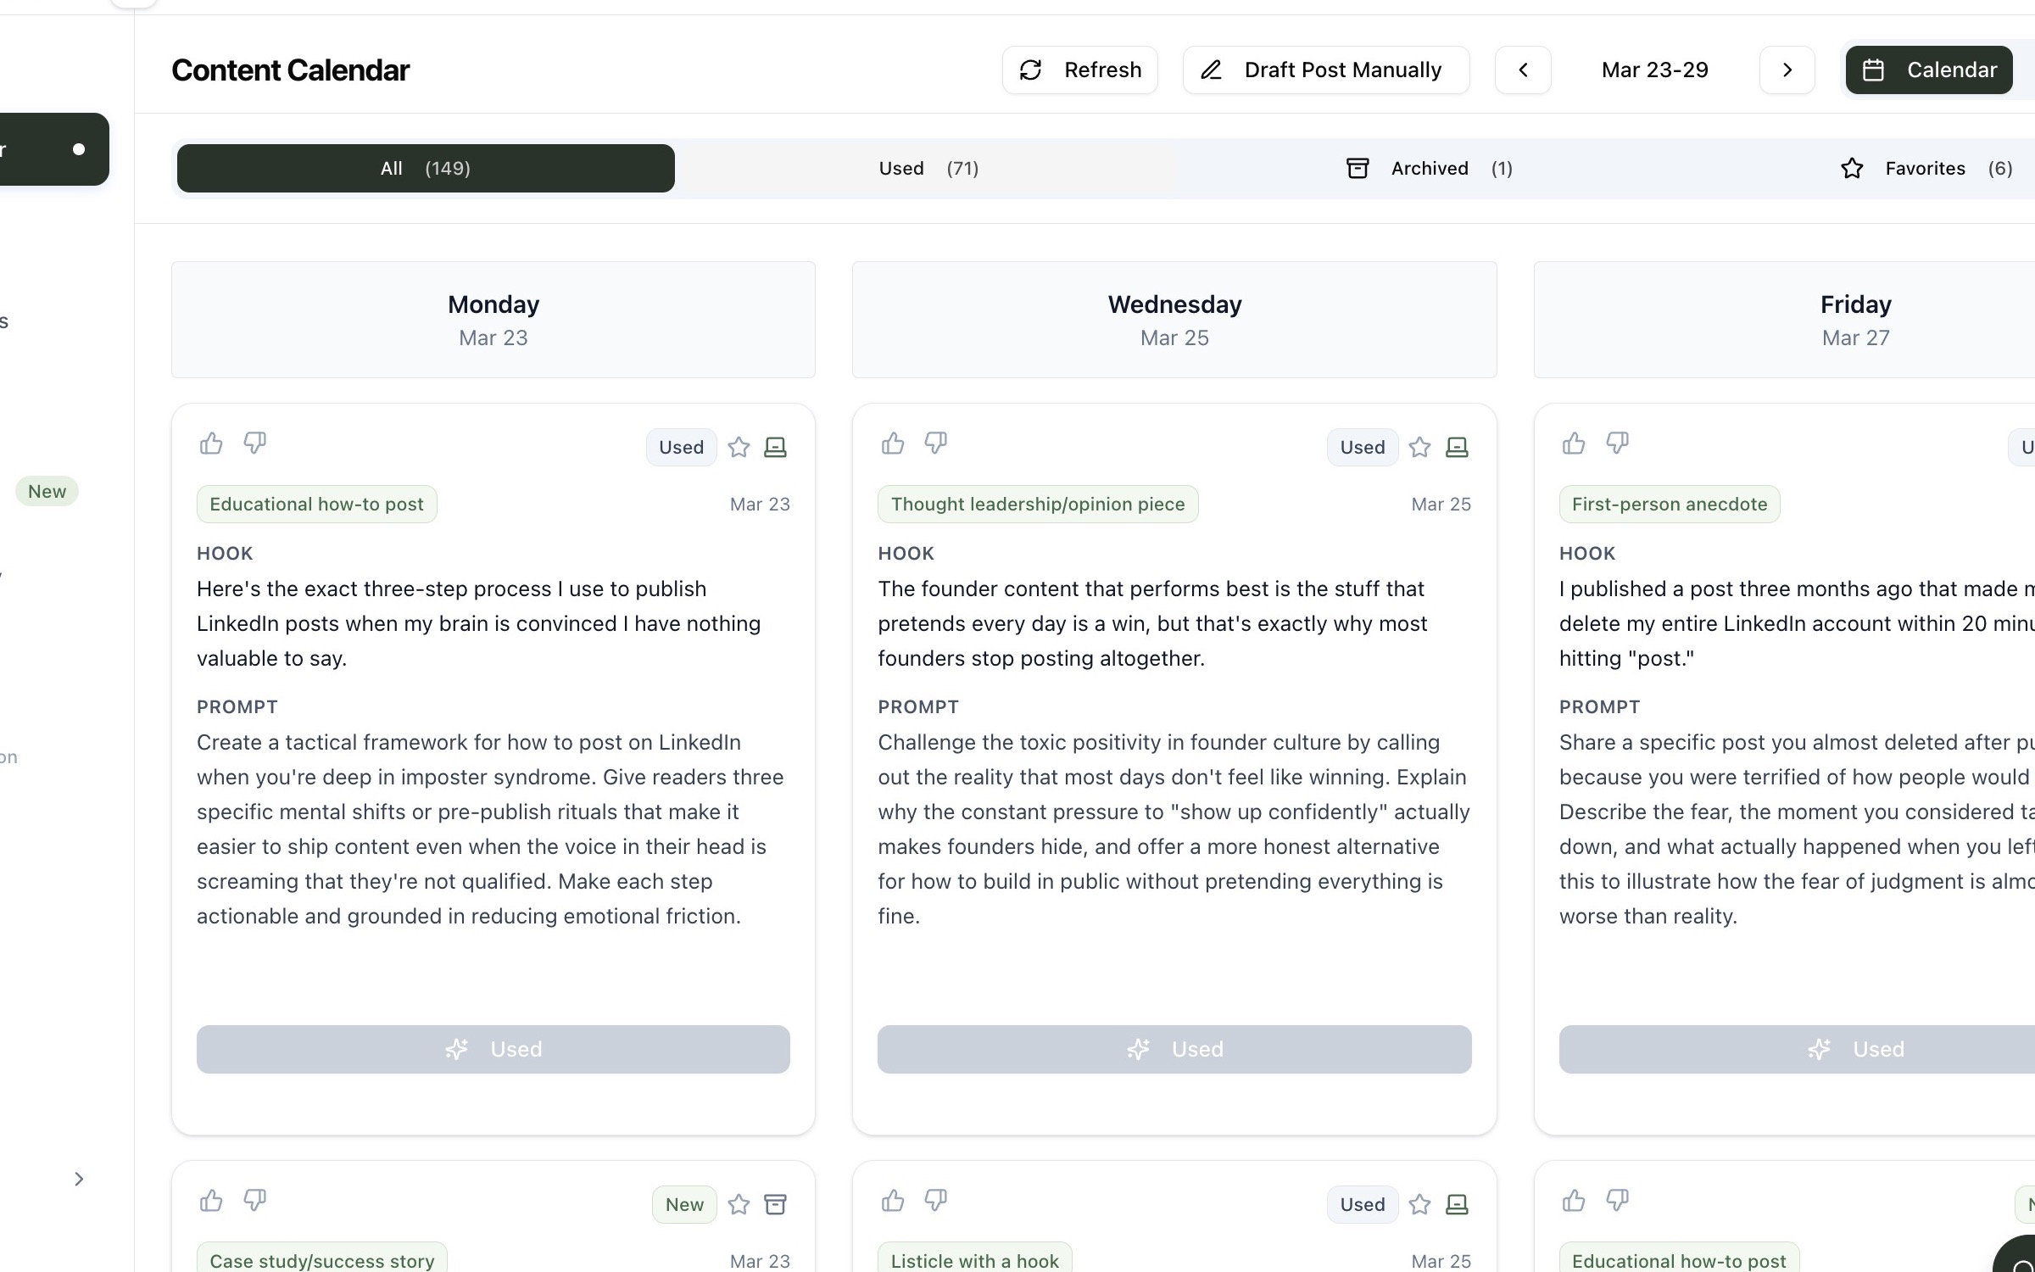Favorite the Listicle with a hook card
The width and height of the screenshot is (2035, 1272).
(1420, 1204)
